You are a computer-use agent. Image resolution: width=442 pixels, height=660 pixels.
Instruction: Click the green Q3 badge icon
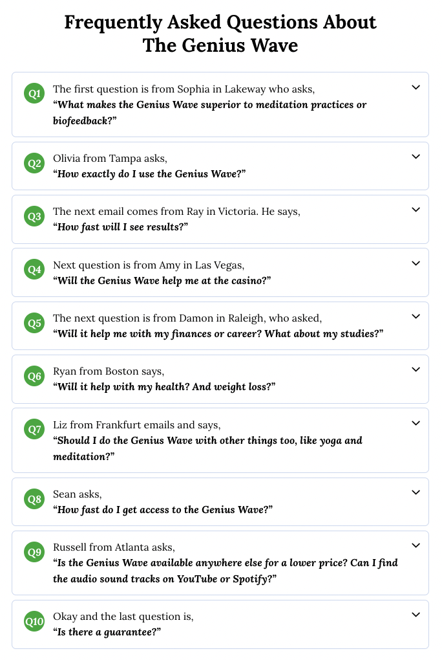(x=34, y=216)
